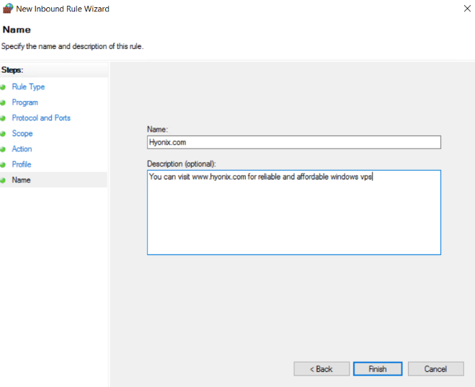Click the green bullet beside Program
The image size is (475, 387).
point(3,103)
